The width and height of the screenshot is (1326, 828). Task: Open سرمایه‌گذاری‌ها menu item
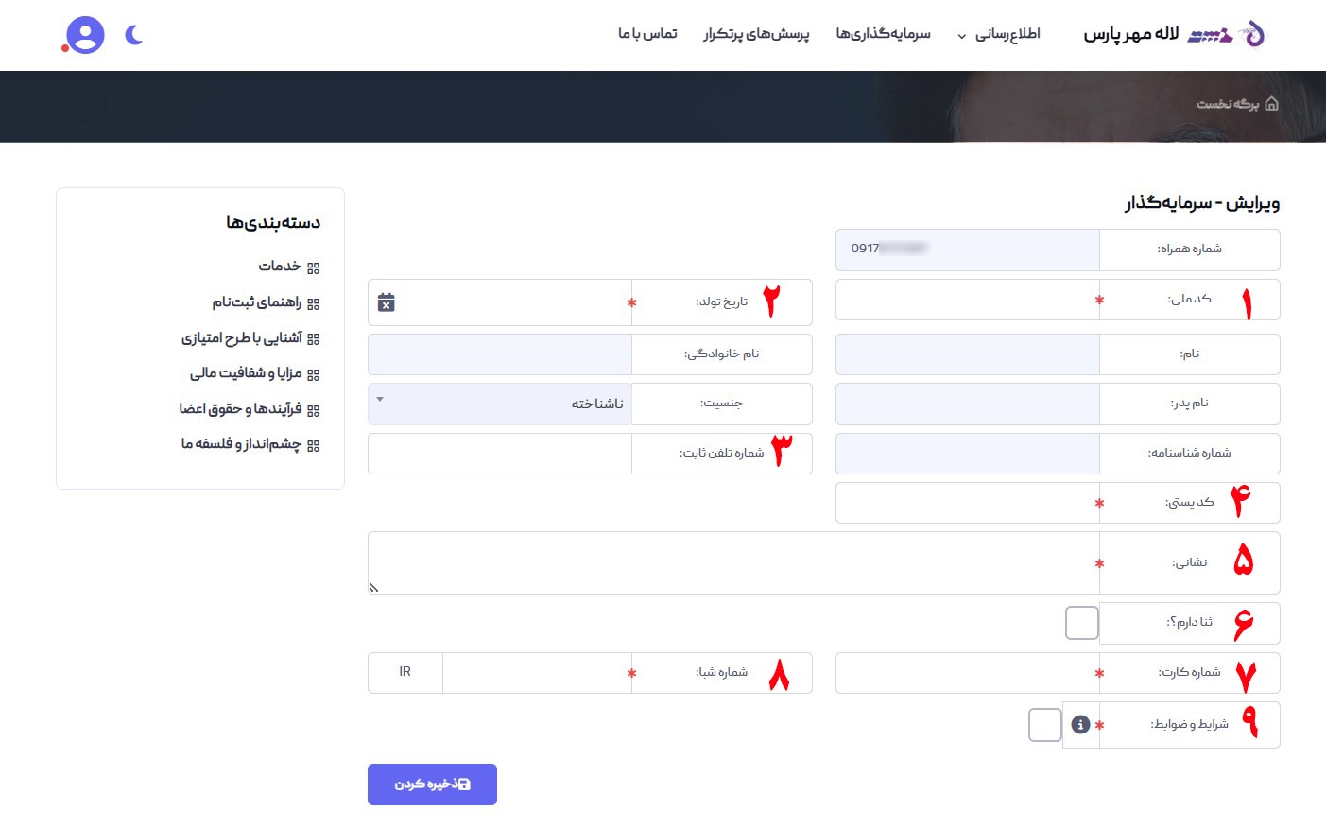pos(883,35)
